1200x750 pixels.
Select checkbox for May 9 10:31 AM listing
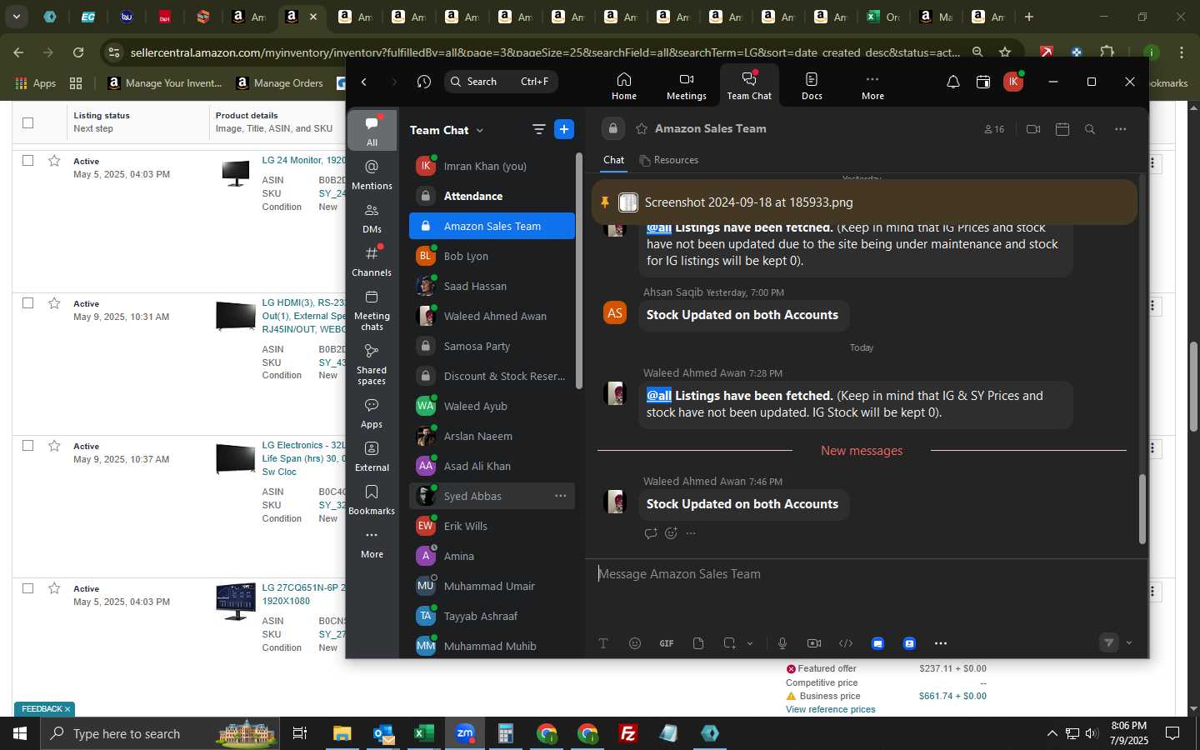(27, 302)
